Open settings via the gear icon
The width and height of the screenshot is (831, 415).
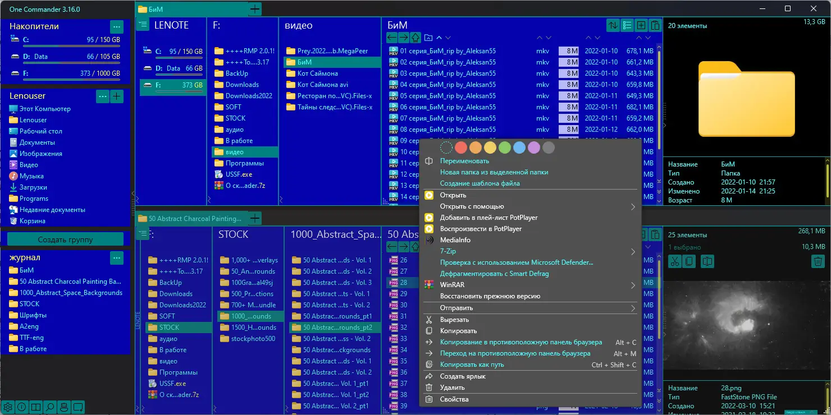tap(8, 407)
